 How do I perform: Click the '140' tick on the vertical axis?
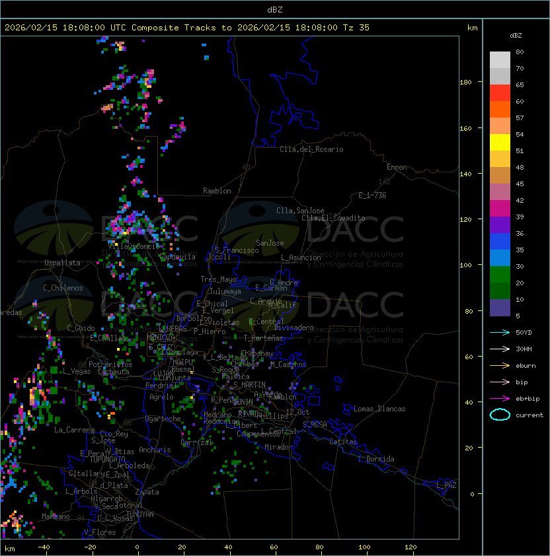coord(465,174)
